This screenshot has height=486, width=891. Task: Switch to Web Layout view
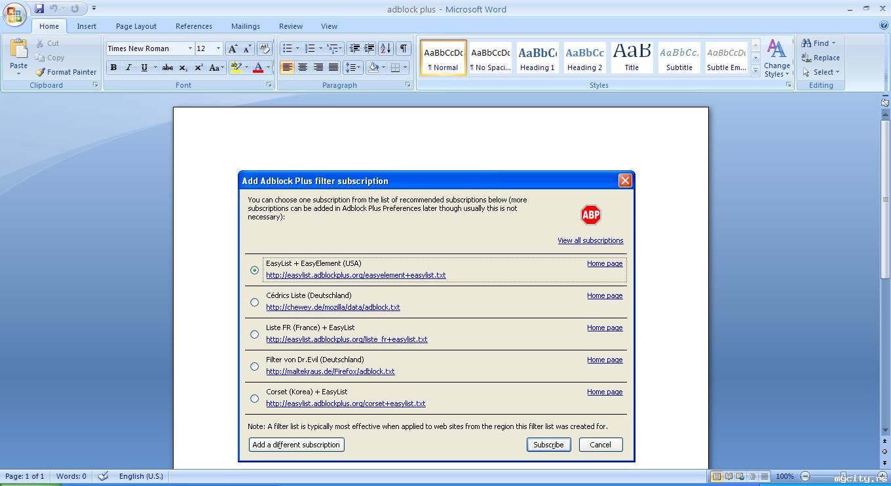[x=740, y=476]
